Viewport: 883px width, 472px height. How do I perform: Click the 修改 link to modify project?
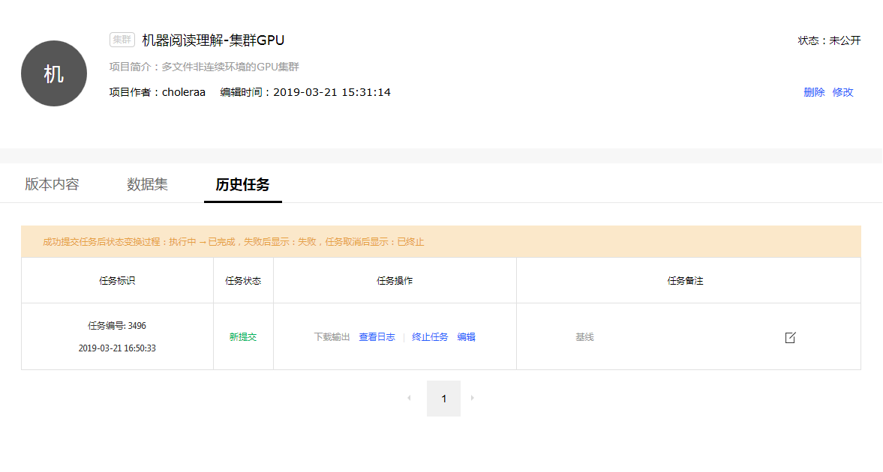pyautogui.click(x=843, y=92)
